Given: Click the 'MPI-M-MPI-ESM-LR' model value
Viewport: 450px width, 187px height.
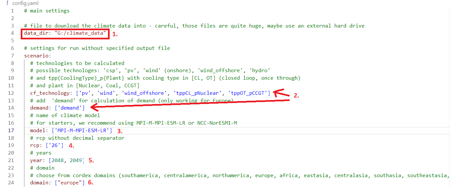Looking at the screenshot, I should tap(82, 131).
